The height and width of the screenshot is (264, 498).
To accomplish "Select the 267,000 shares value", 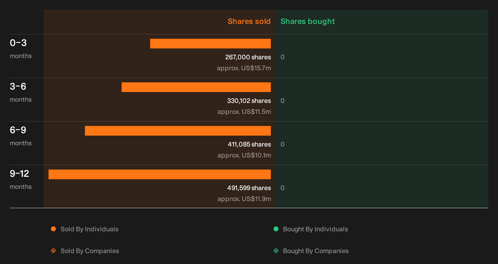I will (248, 57).
